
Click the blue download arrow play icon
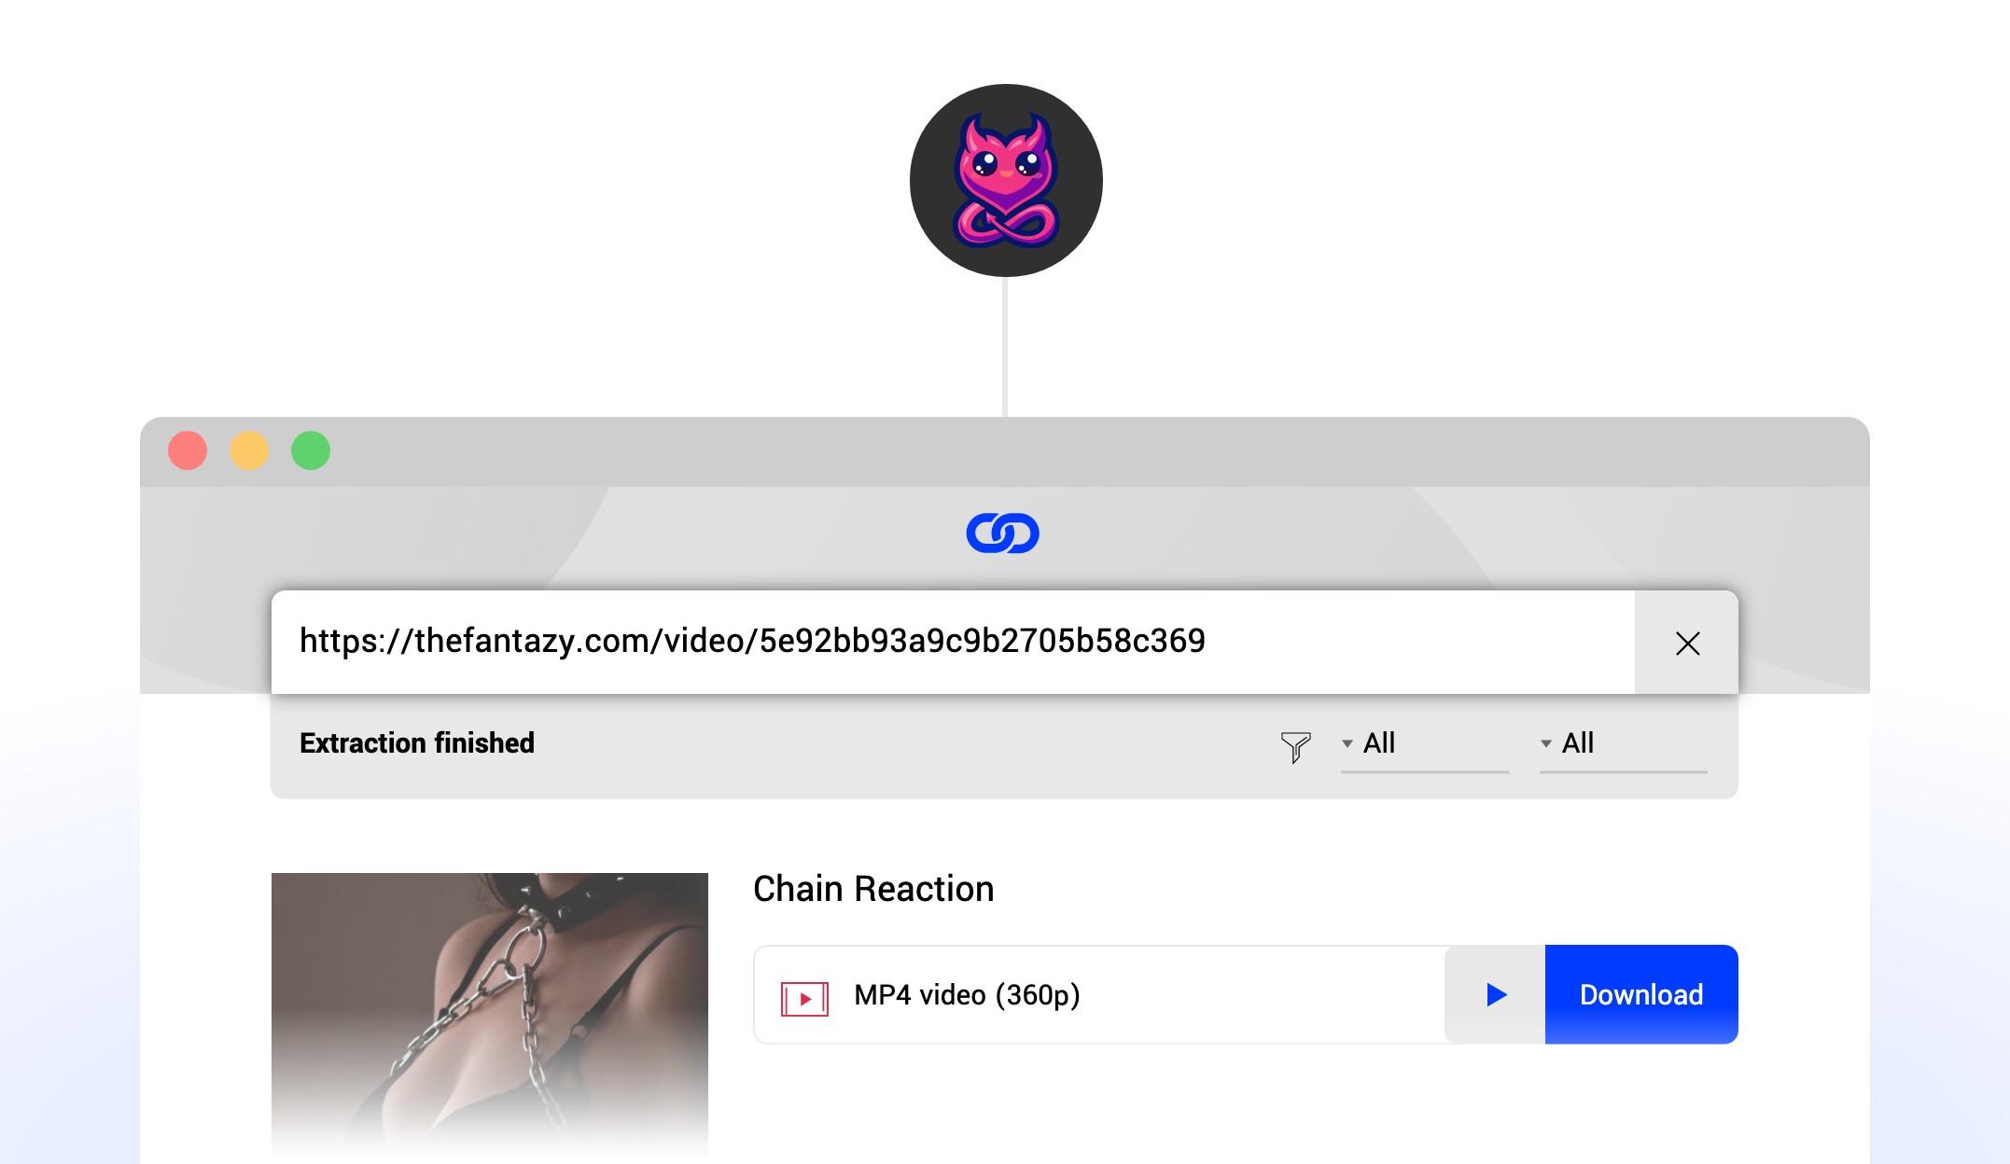click(x=1496, y=995)
